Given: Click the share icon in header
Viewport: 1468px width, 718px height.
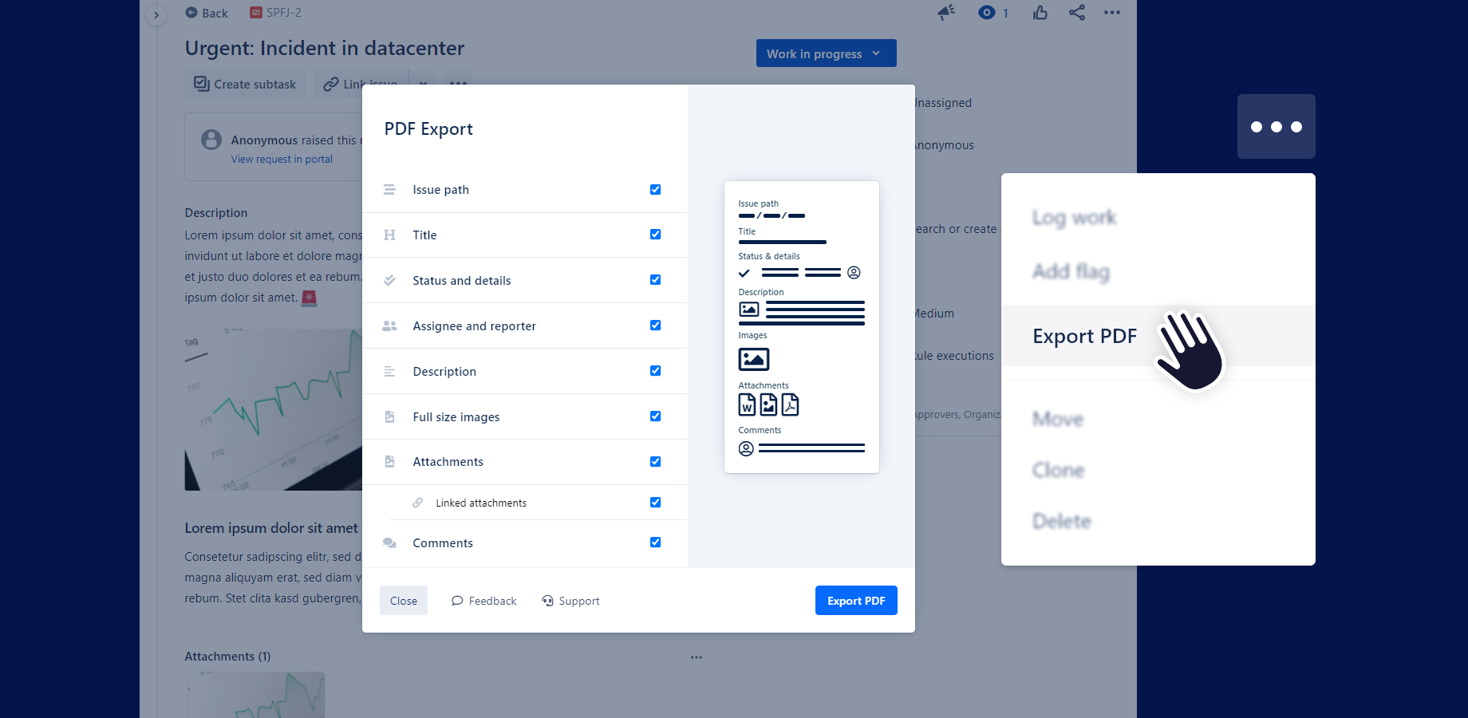Looking at the screenshot, I should point(1077,13).
